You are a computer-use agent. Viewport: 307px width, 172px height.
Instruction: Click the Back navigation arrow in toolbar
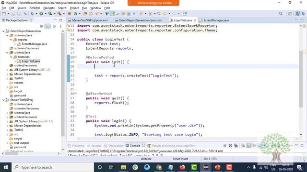(x=165, y=14)
